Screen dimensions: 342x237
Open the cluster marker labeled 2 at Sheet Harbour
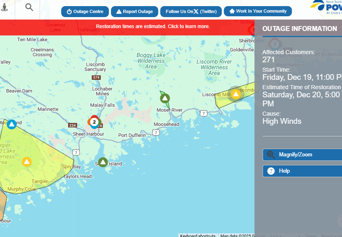94,122
